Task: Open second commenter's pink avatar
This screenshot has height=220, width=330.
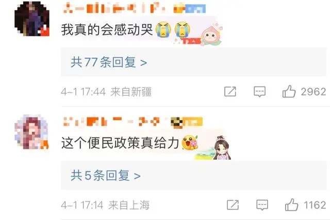Action: (x=31, y=132)
